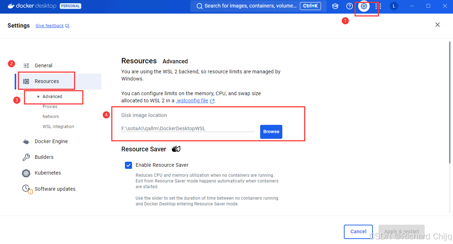The height and width of the screenshot is (244, 453).
Task: Click the Software updates clock icon
Action: tap(26, 189)
